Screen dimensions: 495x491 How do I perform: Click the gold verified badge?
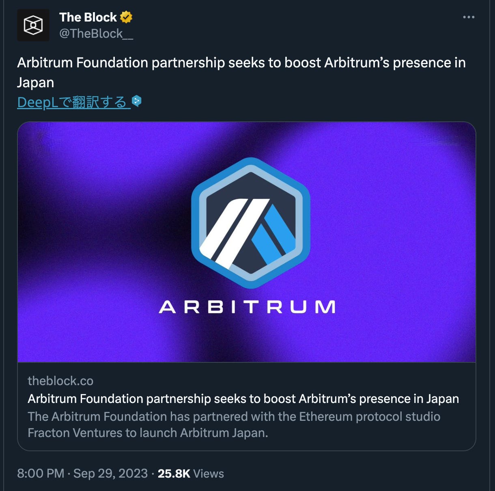(x=126, y=17)
